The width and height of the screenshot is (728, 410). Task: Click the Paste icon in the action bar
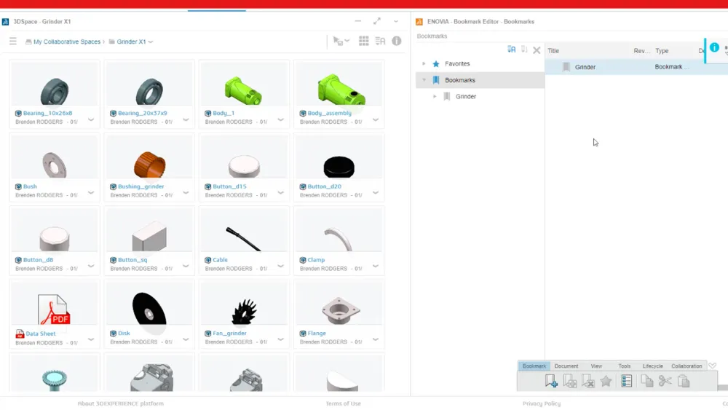684,381
